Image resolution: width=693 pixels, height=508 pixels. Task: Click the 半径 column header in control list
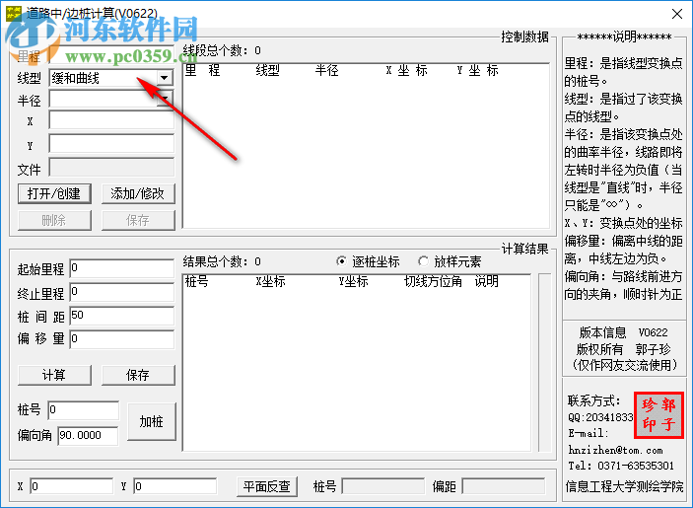[x=326, y=70]
